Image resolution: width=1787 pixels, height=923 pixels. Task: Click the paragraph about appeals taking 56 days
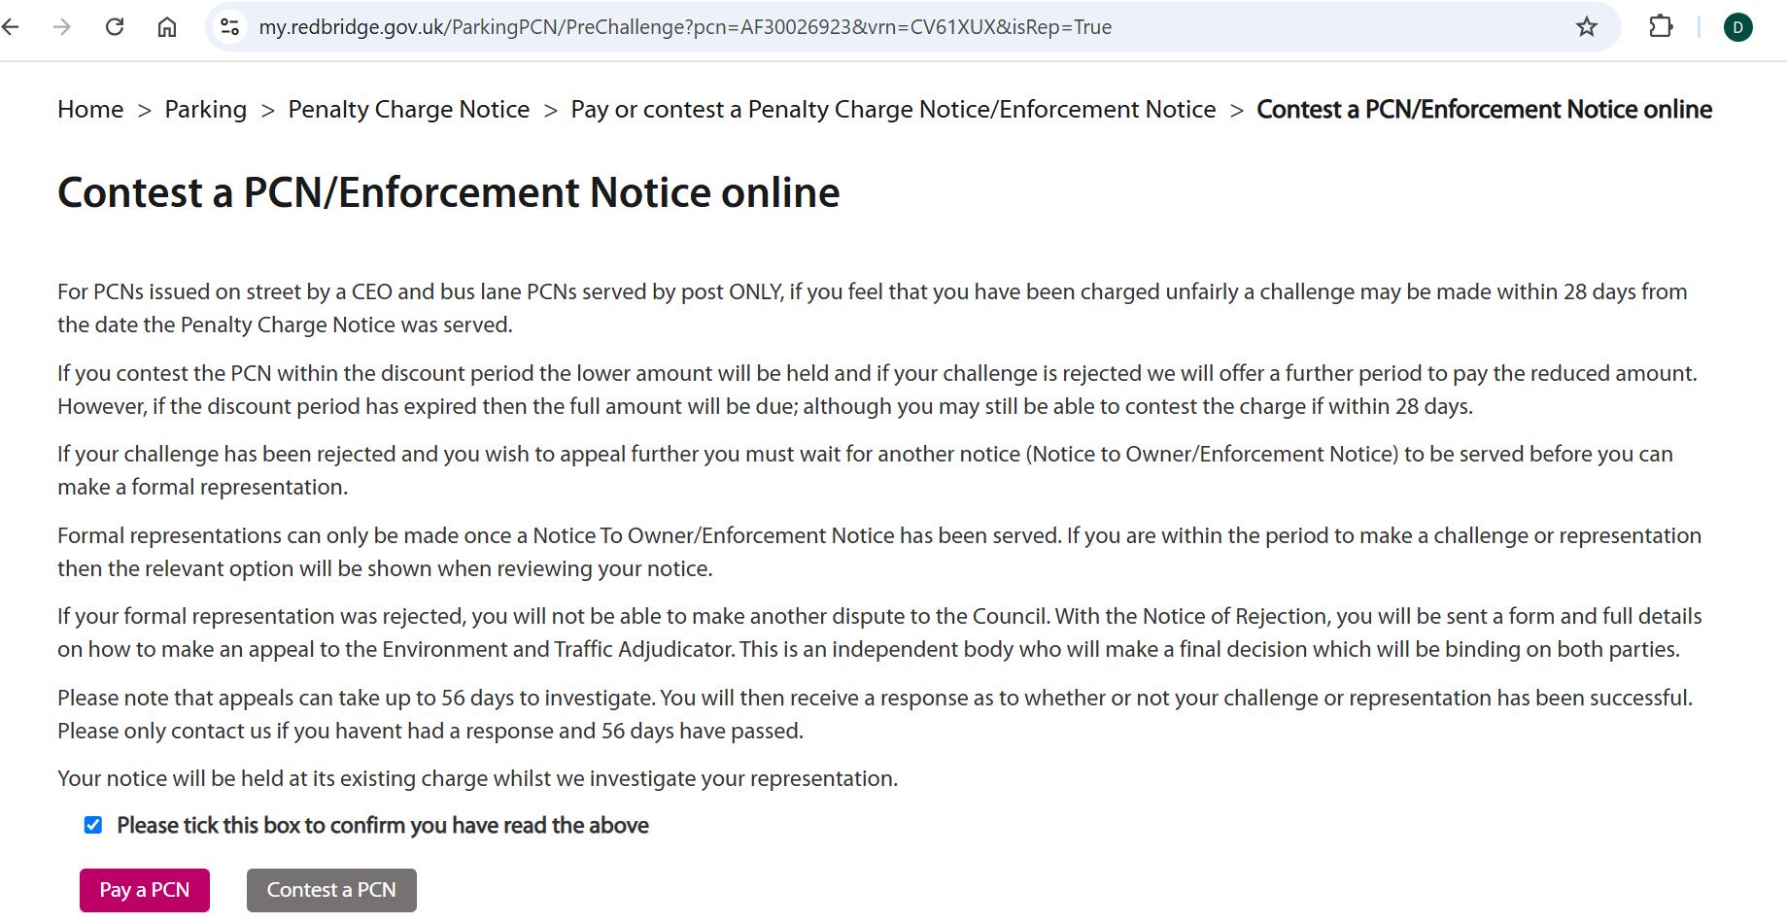click(875, 714)
